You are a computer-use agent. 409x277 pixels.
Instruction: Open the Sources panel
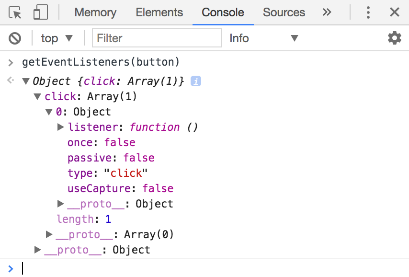pyautogui.click(x=284, y=12)
